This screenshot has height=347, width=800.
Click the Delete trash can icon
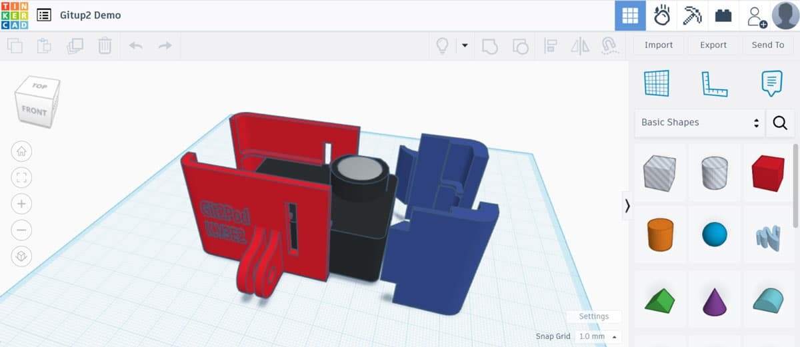click(x=105, y=46)
